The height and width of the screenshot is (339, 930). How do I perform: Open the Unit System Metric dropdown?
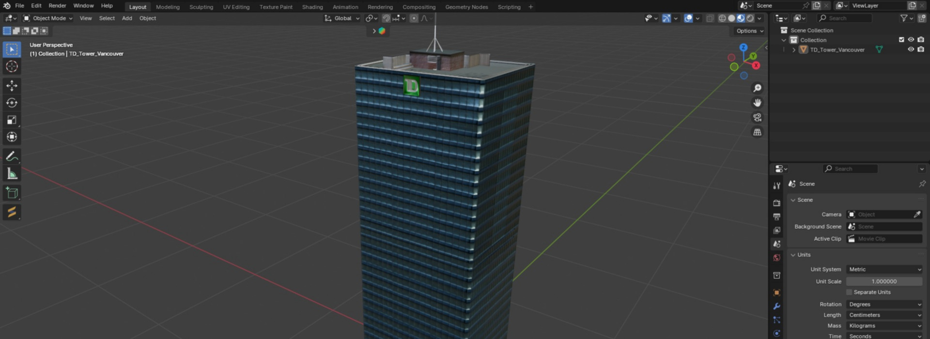(x=884, y=269)
